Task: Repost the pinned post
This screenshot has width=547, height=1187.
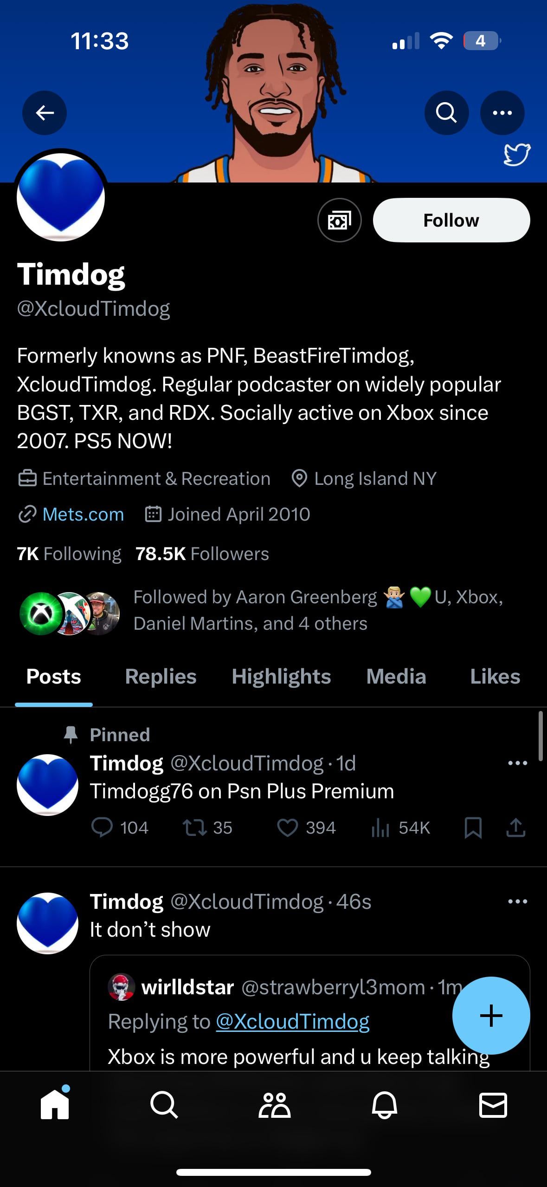Action: coord(195,828)
